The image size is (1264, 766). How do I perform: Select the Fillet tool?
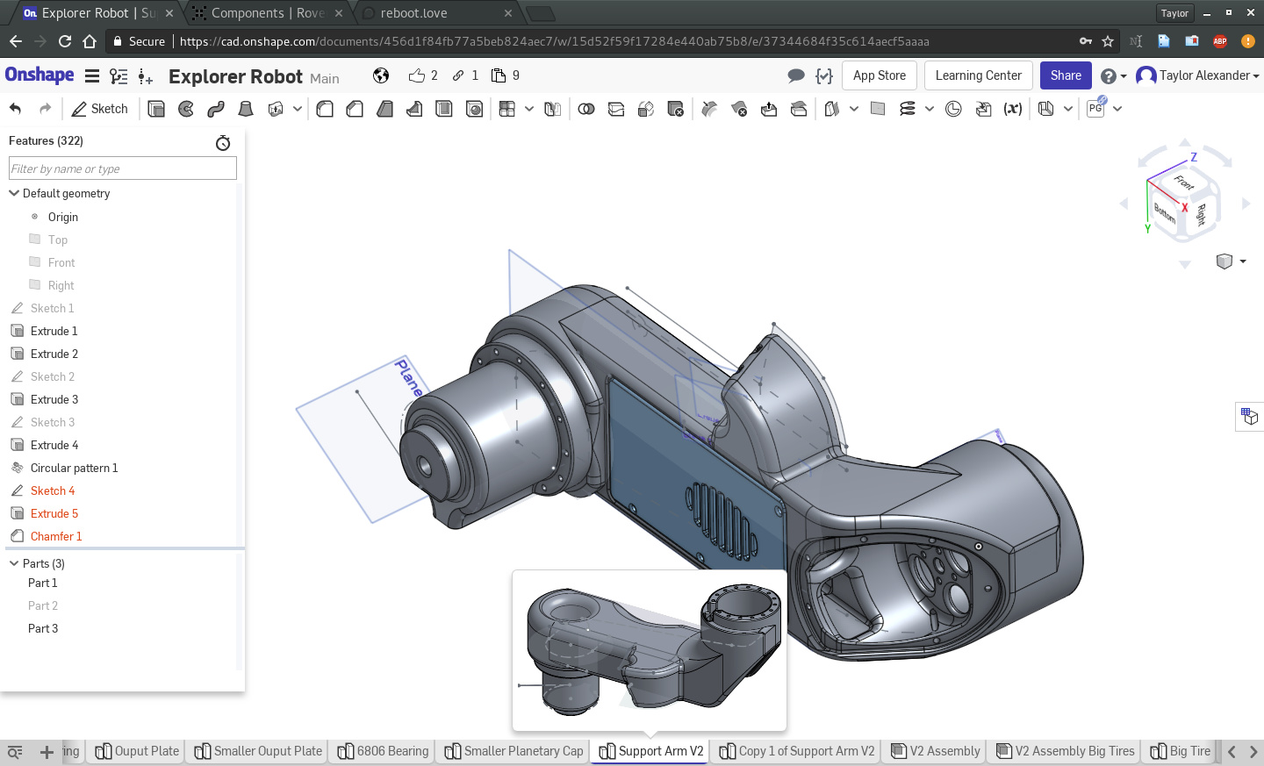click(325, 109)
